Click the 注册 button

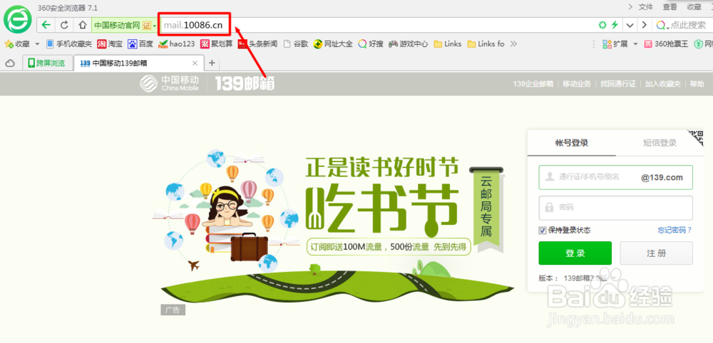(656, 253)
